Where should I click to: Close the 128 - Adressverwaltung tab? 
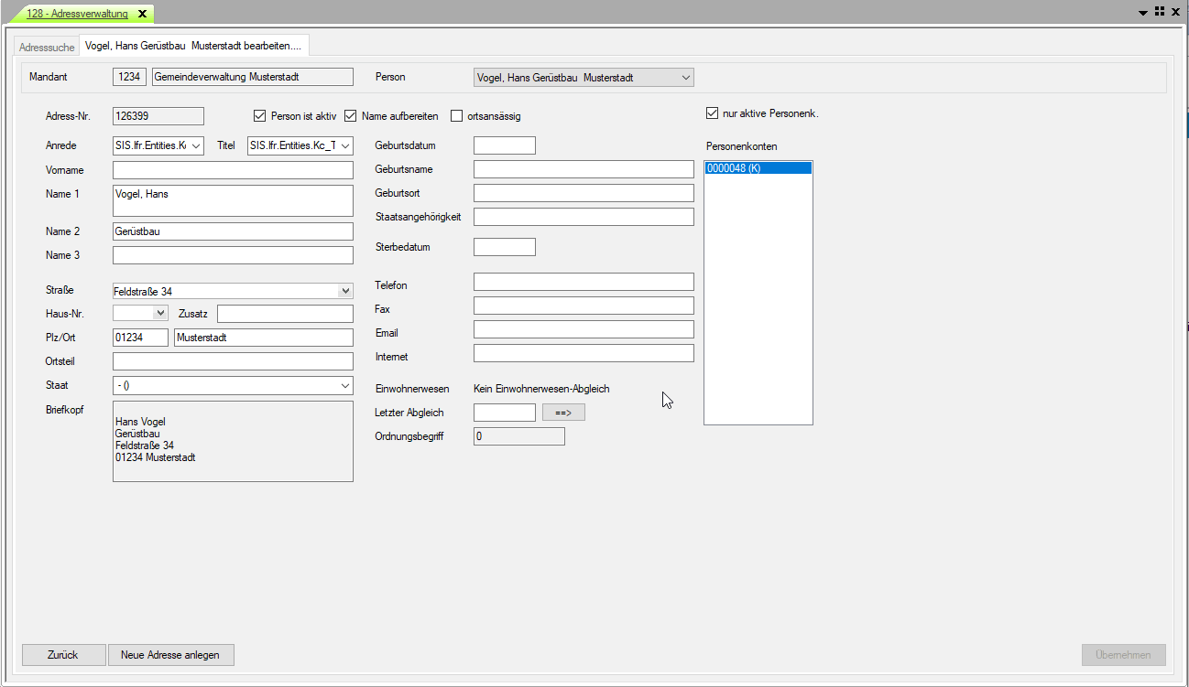coord(142,14)
